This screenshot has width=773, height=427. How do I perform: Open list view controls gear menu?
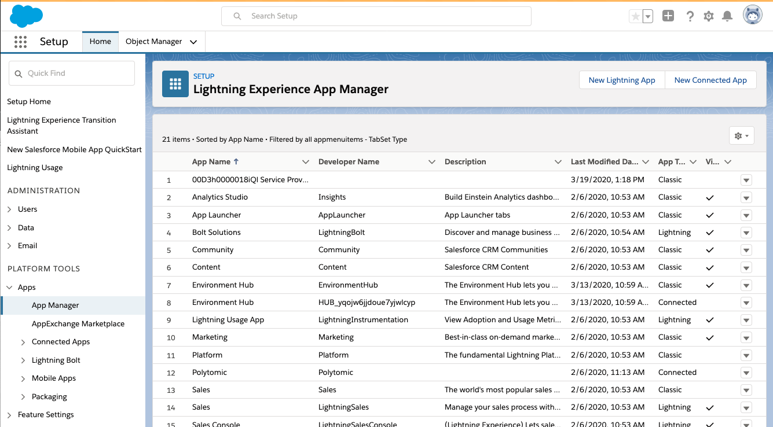[x=741, y=136]
